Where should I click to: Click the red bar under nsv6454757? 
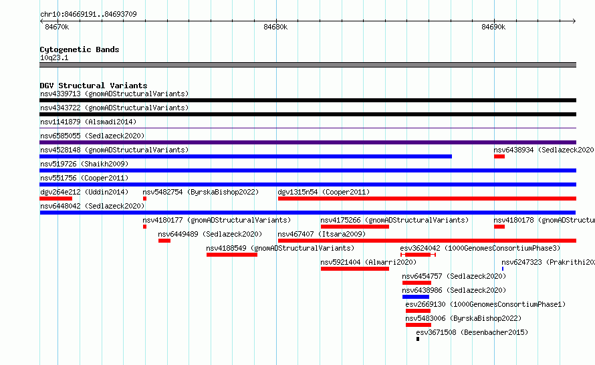[x=416, y=283]
